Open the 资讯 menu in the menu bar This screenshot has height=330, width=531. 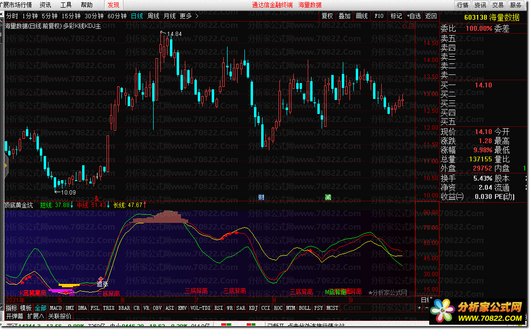[46, 5]
